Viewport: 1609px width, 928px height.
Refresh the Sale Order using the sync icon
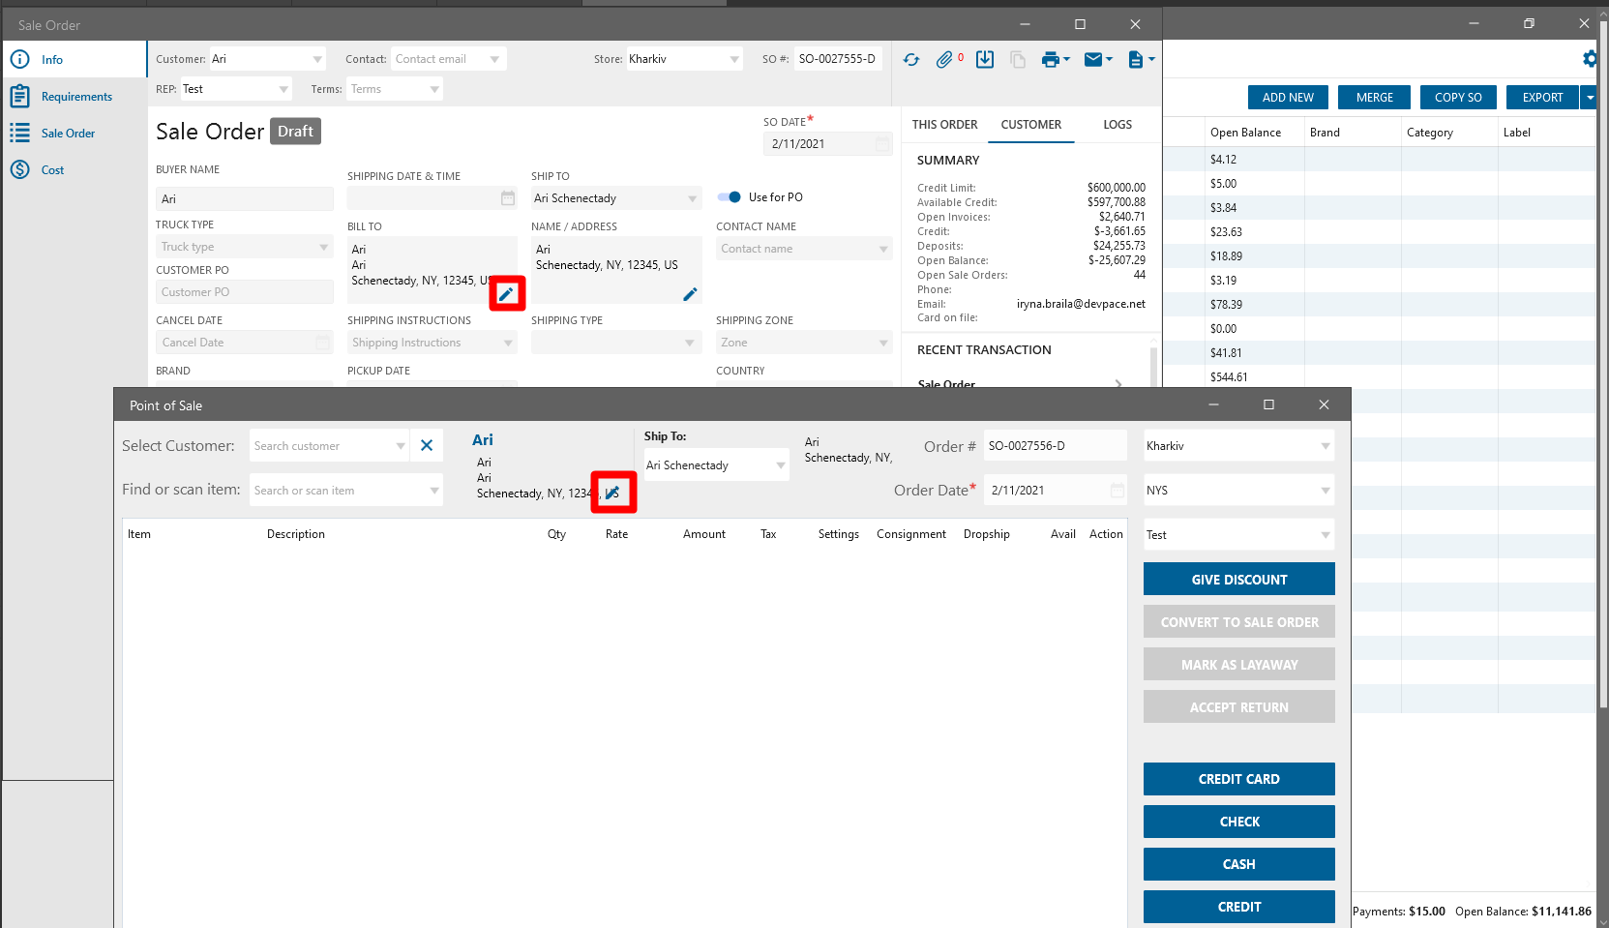coord(911,60)
